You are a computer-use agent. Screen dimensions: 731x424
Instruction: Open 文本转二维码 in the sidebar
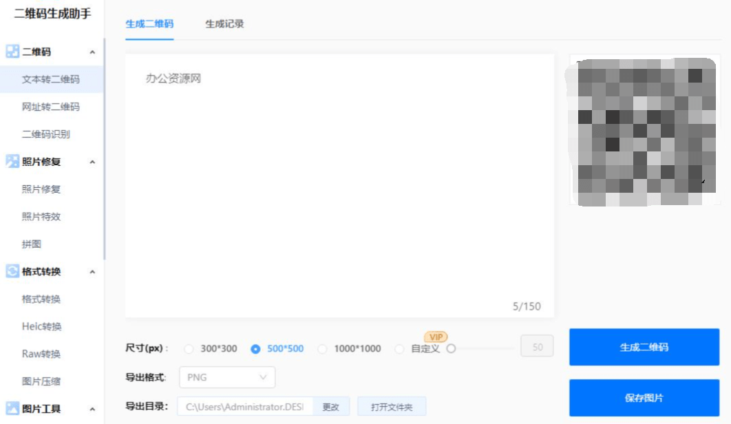(52, 79)
